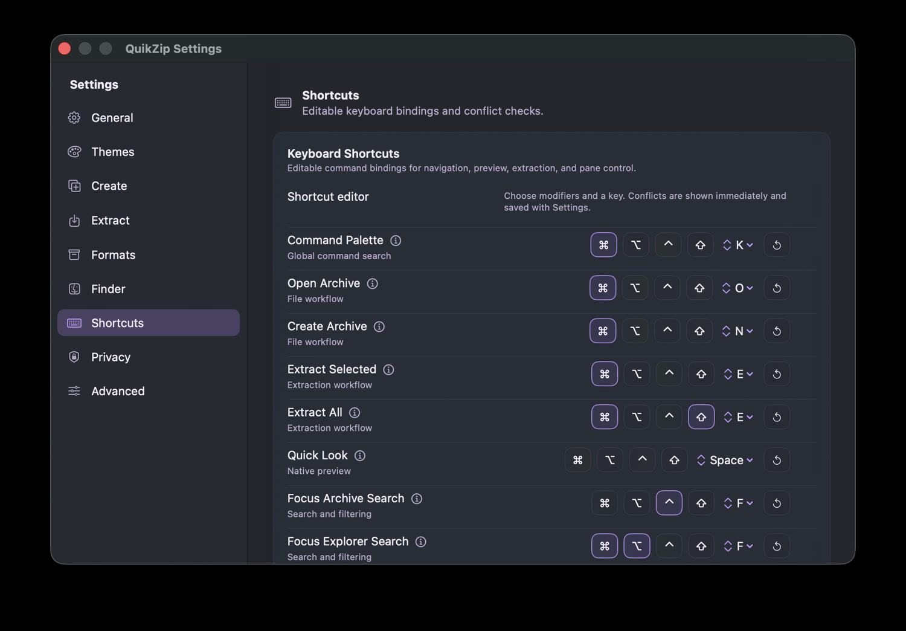Toggle Option modifier for Focus Archive Search
Screen dimensions: 906x631
click(x=637, y=503)
